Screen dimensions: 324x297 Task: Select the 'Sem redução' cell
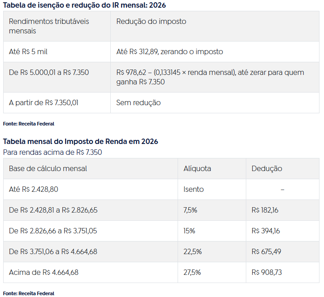(138, 102)
